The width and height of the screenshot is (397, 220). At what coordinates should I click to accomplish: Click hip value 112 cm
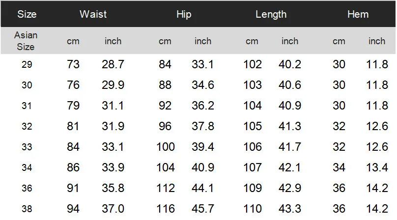(x=166, y=189)
